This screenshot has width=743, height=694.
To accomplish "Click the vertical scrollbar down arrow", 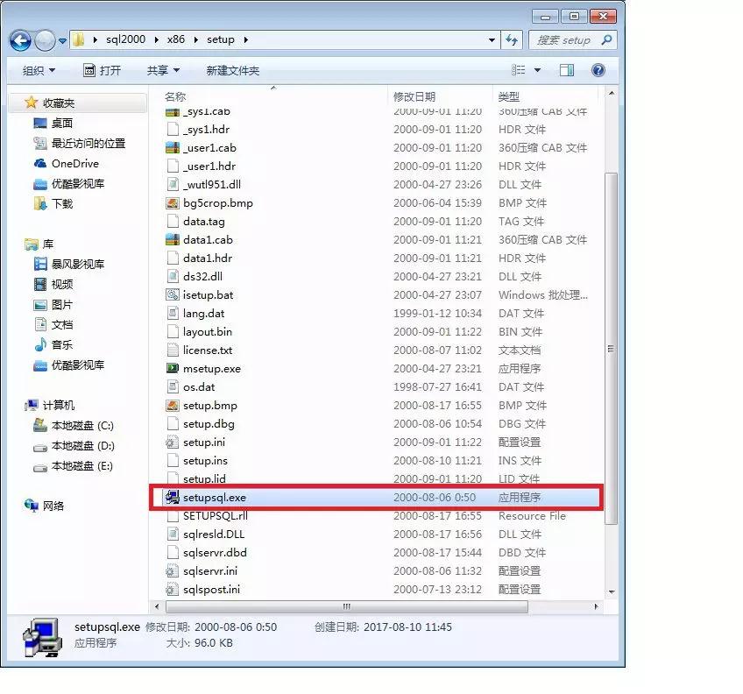I will pos(612,591).
